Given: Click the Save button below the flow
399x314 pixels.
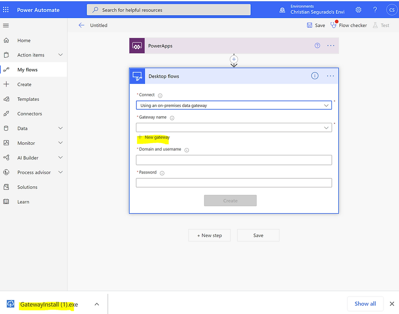Looking at the screenshot, I should coord(258,235).
